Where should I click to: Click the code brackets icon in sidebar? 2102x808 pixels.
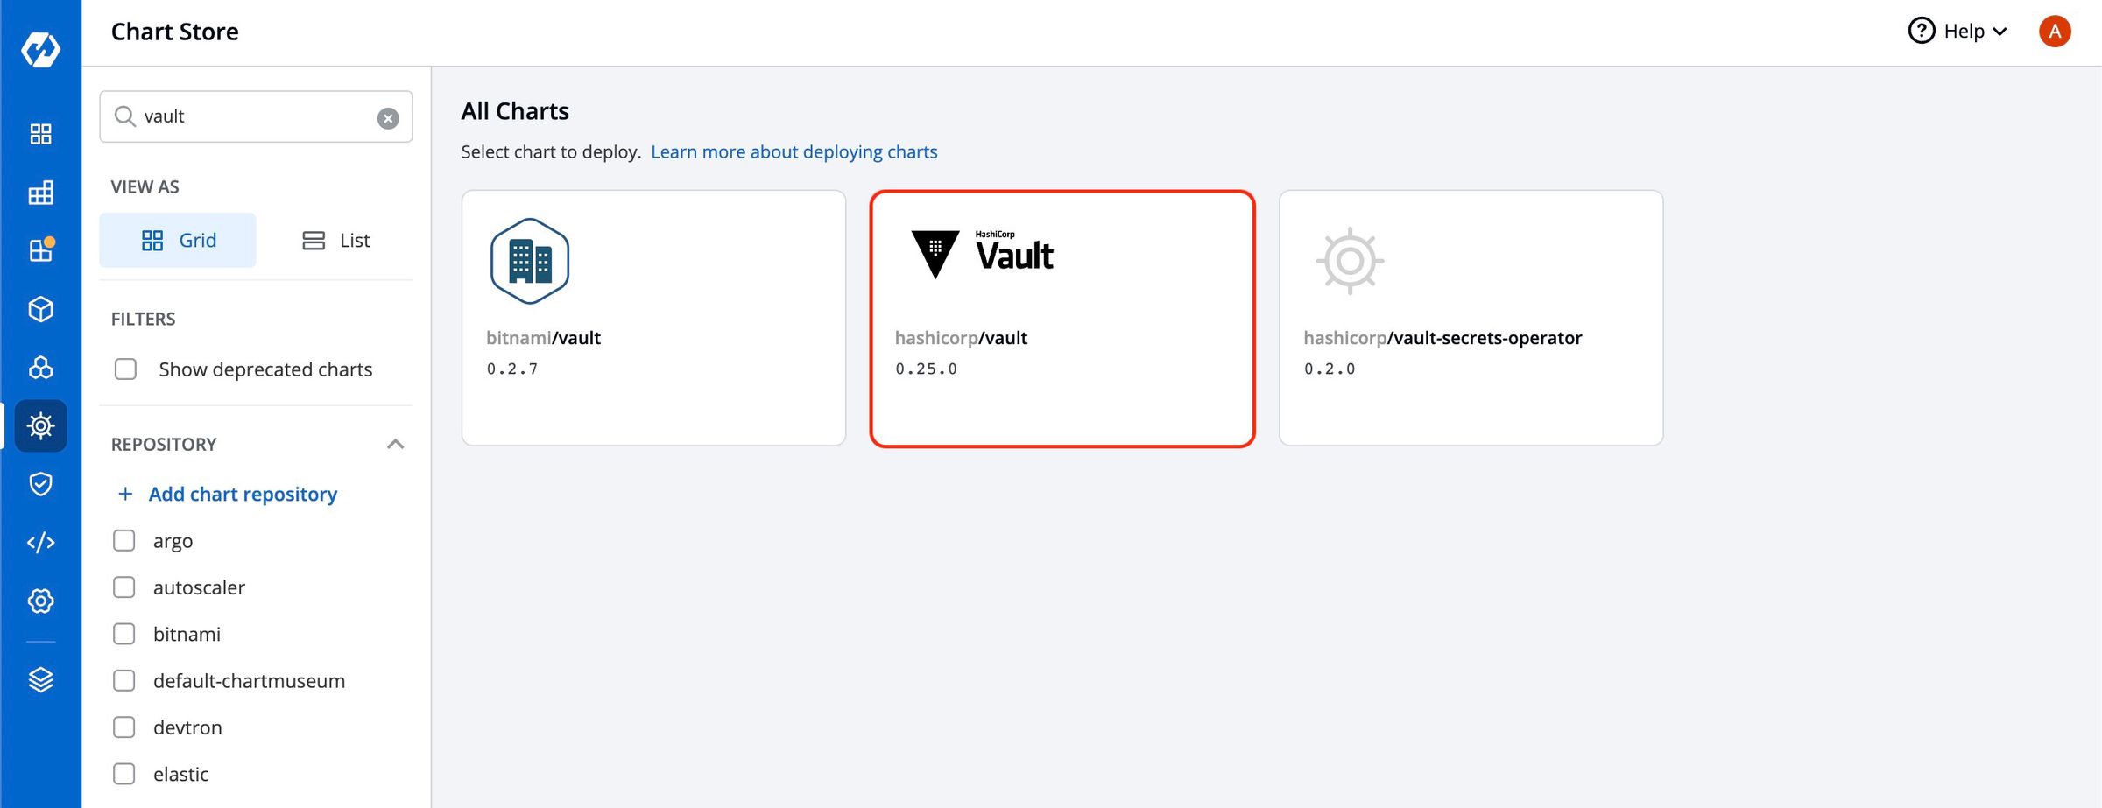click(40, 543)
